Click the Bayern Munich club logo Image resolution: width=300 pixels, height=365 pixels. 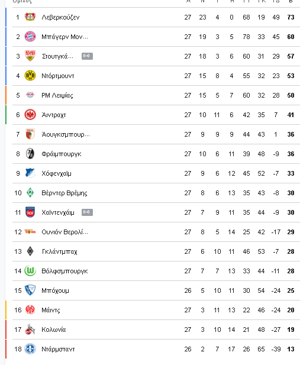[x=30, y=37]
